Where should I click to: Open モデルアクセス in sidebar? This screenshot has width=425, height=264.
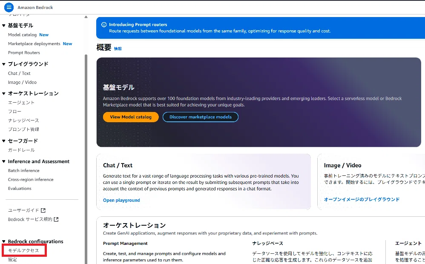(23, 250)
